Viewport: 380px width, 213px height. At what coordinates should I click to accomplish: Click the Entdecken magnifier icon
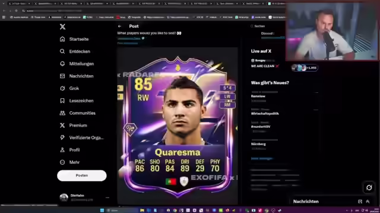(62, 51)
